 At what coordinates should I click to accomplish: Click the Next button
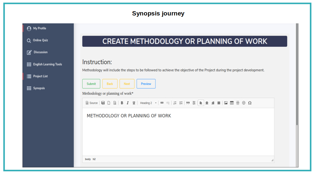pyautogui.click(x=127, y=84)
